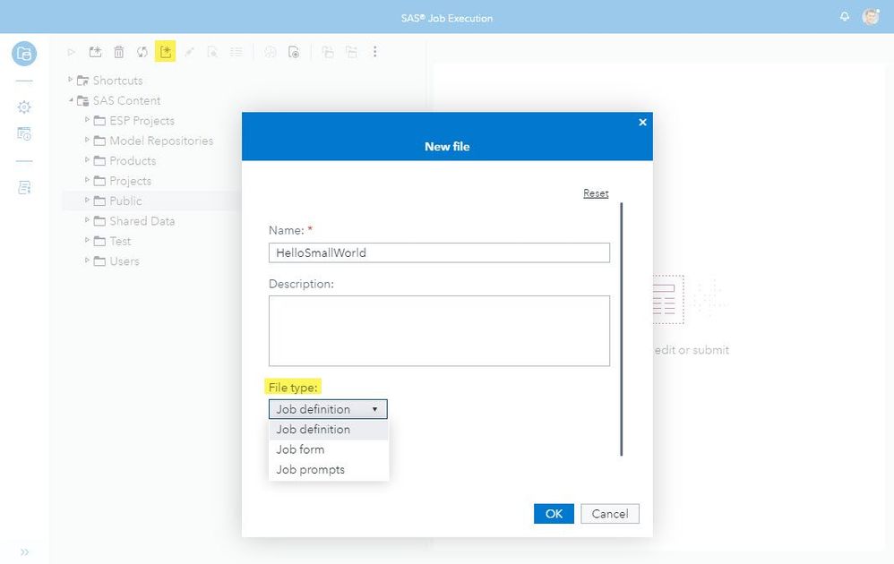Open the calendar-with-clock sidebar icon
894x564 pixels.
(x=24, y=134)
